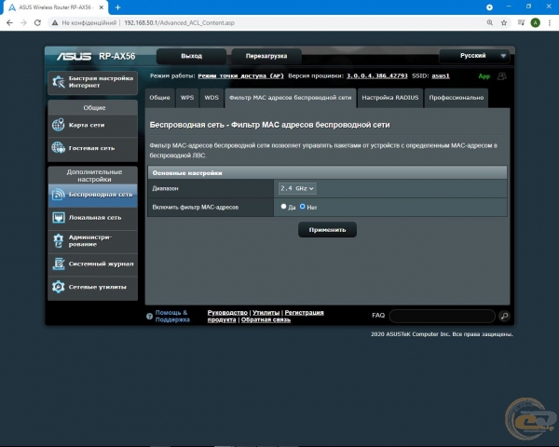This screenshot has height=447, width=559.
Task: Click the LAN monitor icon
Action: (58, 217)
